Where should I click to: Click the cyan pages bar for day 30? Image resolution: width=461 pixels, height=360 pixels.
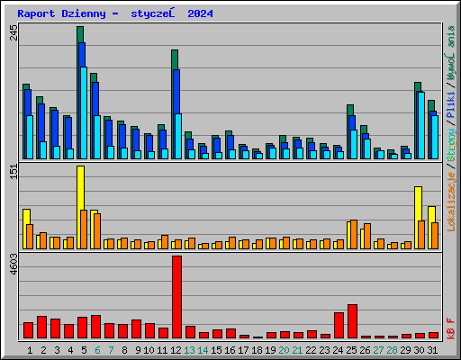pyautogui.click(x=421, y=125)
